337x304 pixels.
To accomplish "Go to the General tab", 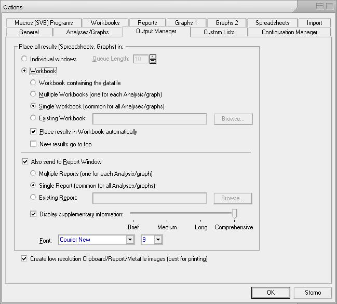I will [29, 32].
